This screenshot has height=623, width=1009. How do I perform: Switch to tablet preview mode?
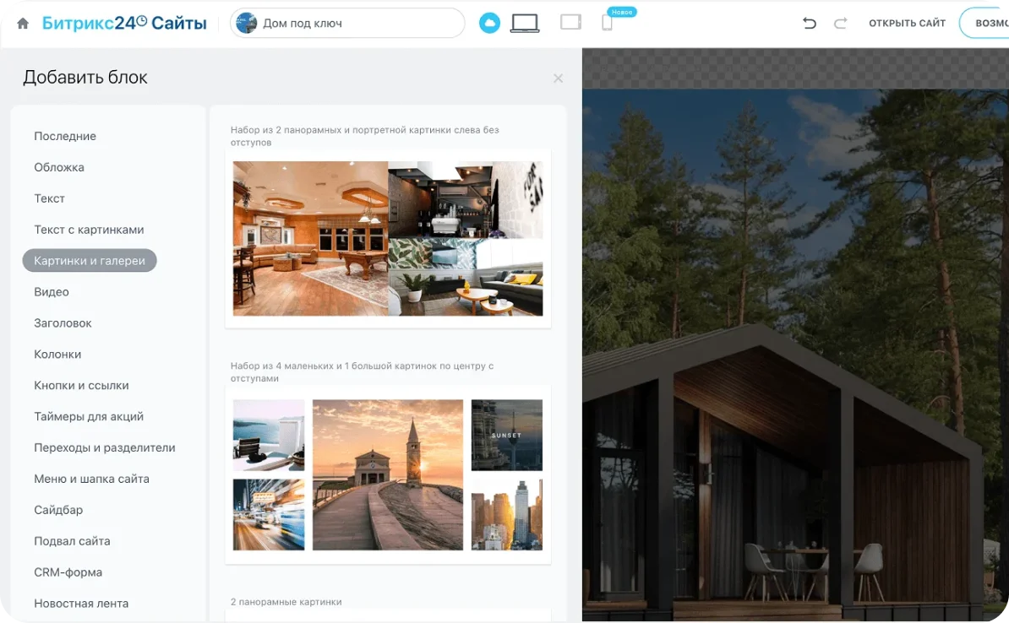(x=570, y=23)
